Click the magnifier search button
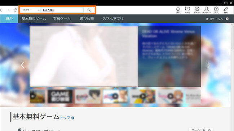Image resolution: width=234 pixels, height=131 pixels. [89, 10]
